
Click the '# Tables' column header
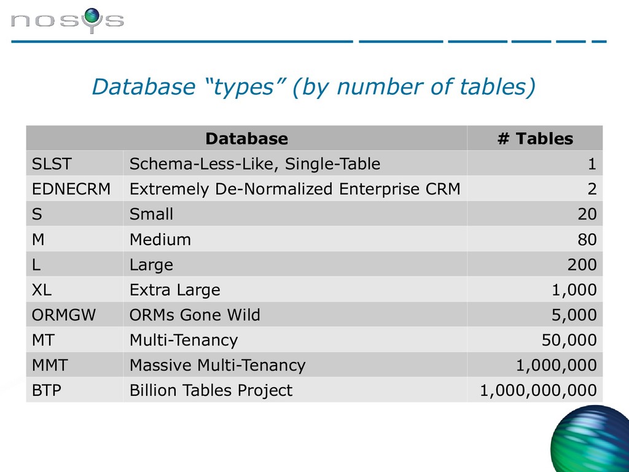coord(535,138)
